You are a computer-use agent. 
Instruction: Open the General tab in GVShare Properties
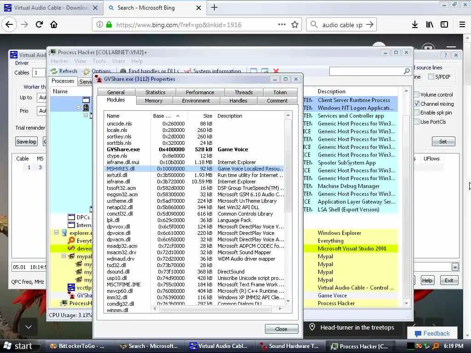click(x=116, y=92)
